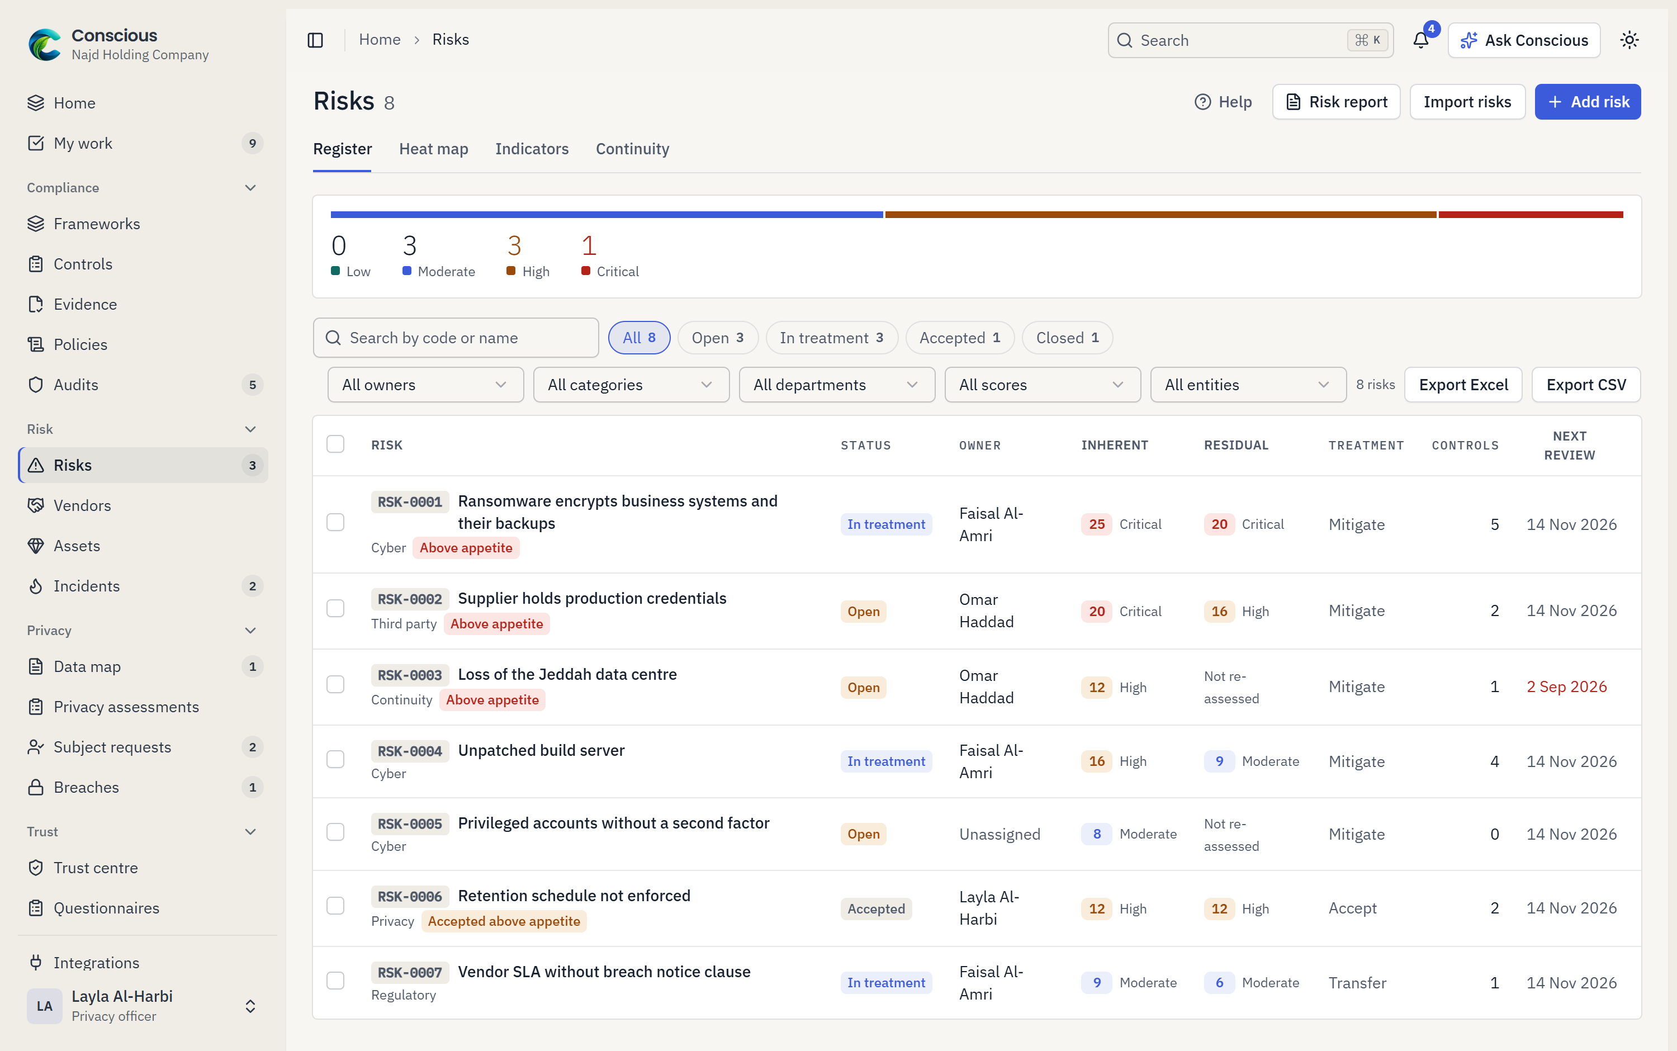Open My work in sidebar
Viewport: 1677px width, 1051px height.
(x=143, y=143)
